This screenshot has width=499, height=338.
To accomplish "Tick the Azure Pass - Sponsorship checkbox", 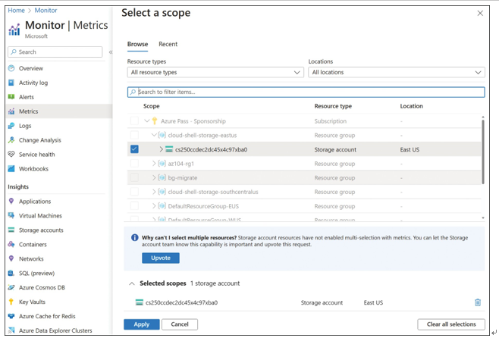I will [x=134, y=120].
